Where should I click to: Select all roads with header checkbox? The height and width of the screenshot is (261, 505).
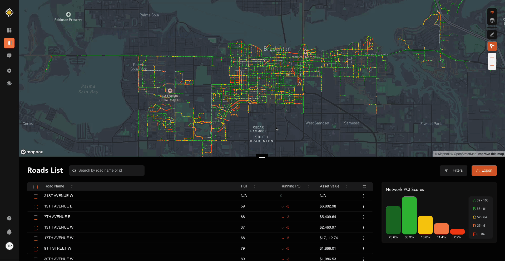click(36, 187)
